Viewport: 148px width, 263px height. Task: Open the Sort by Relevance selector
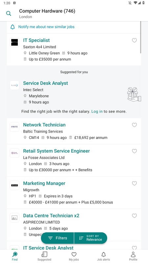coord(91,238)
